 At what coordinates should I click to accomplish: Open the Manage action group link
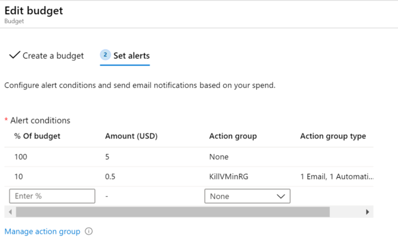pyautogui.click(x=42, y=231)
